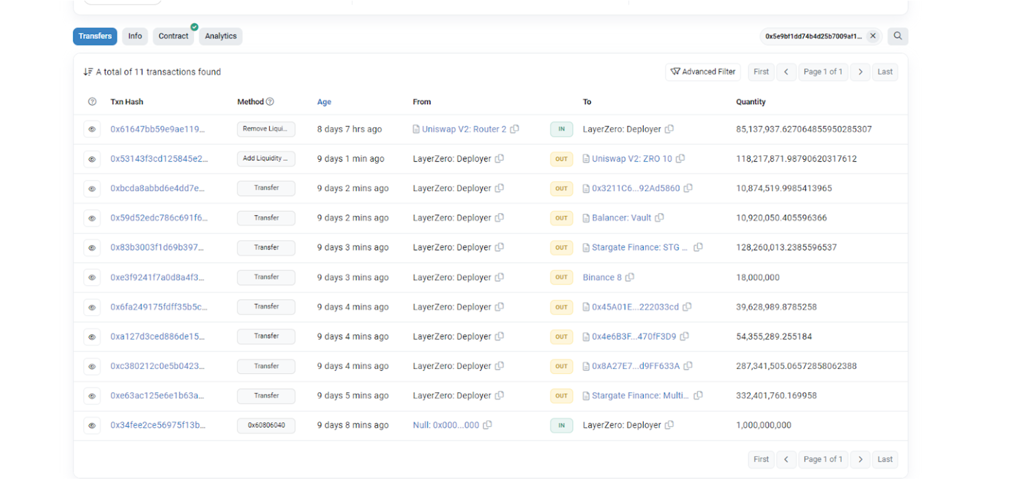Toggle eye preview for 0x6fa249175fdff35b5c transaction
Image resolution: width=1019 pixels, height=479 pixels.
[92, 307]
